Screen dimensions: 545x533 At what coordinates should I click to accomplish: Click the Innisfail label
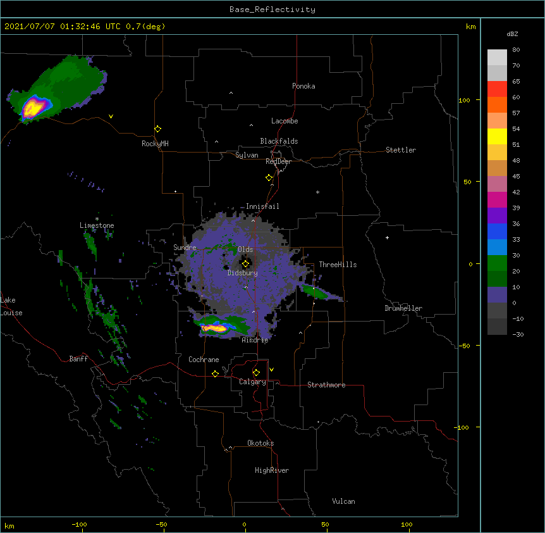click(262, 206)
